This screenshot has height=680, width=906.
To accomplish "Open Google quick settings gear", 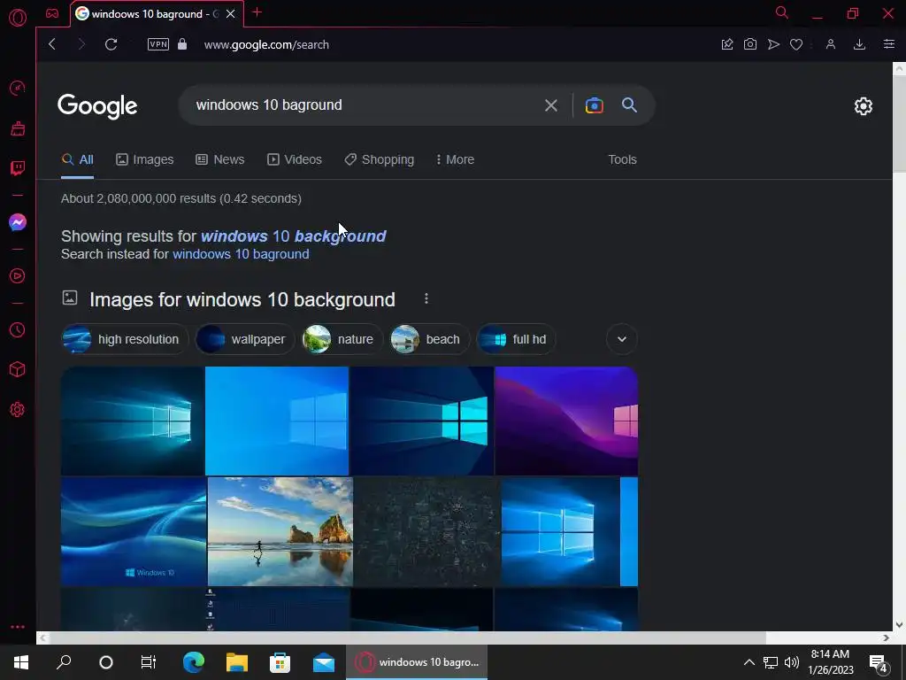I will coord(864,106).
